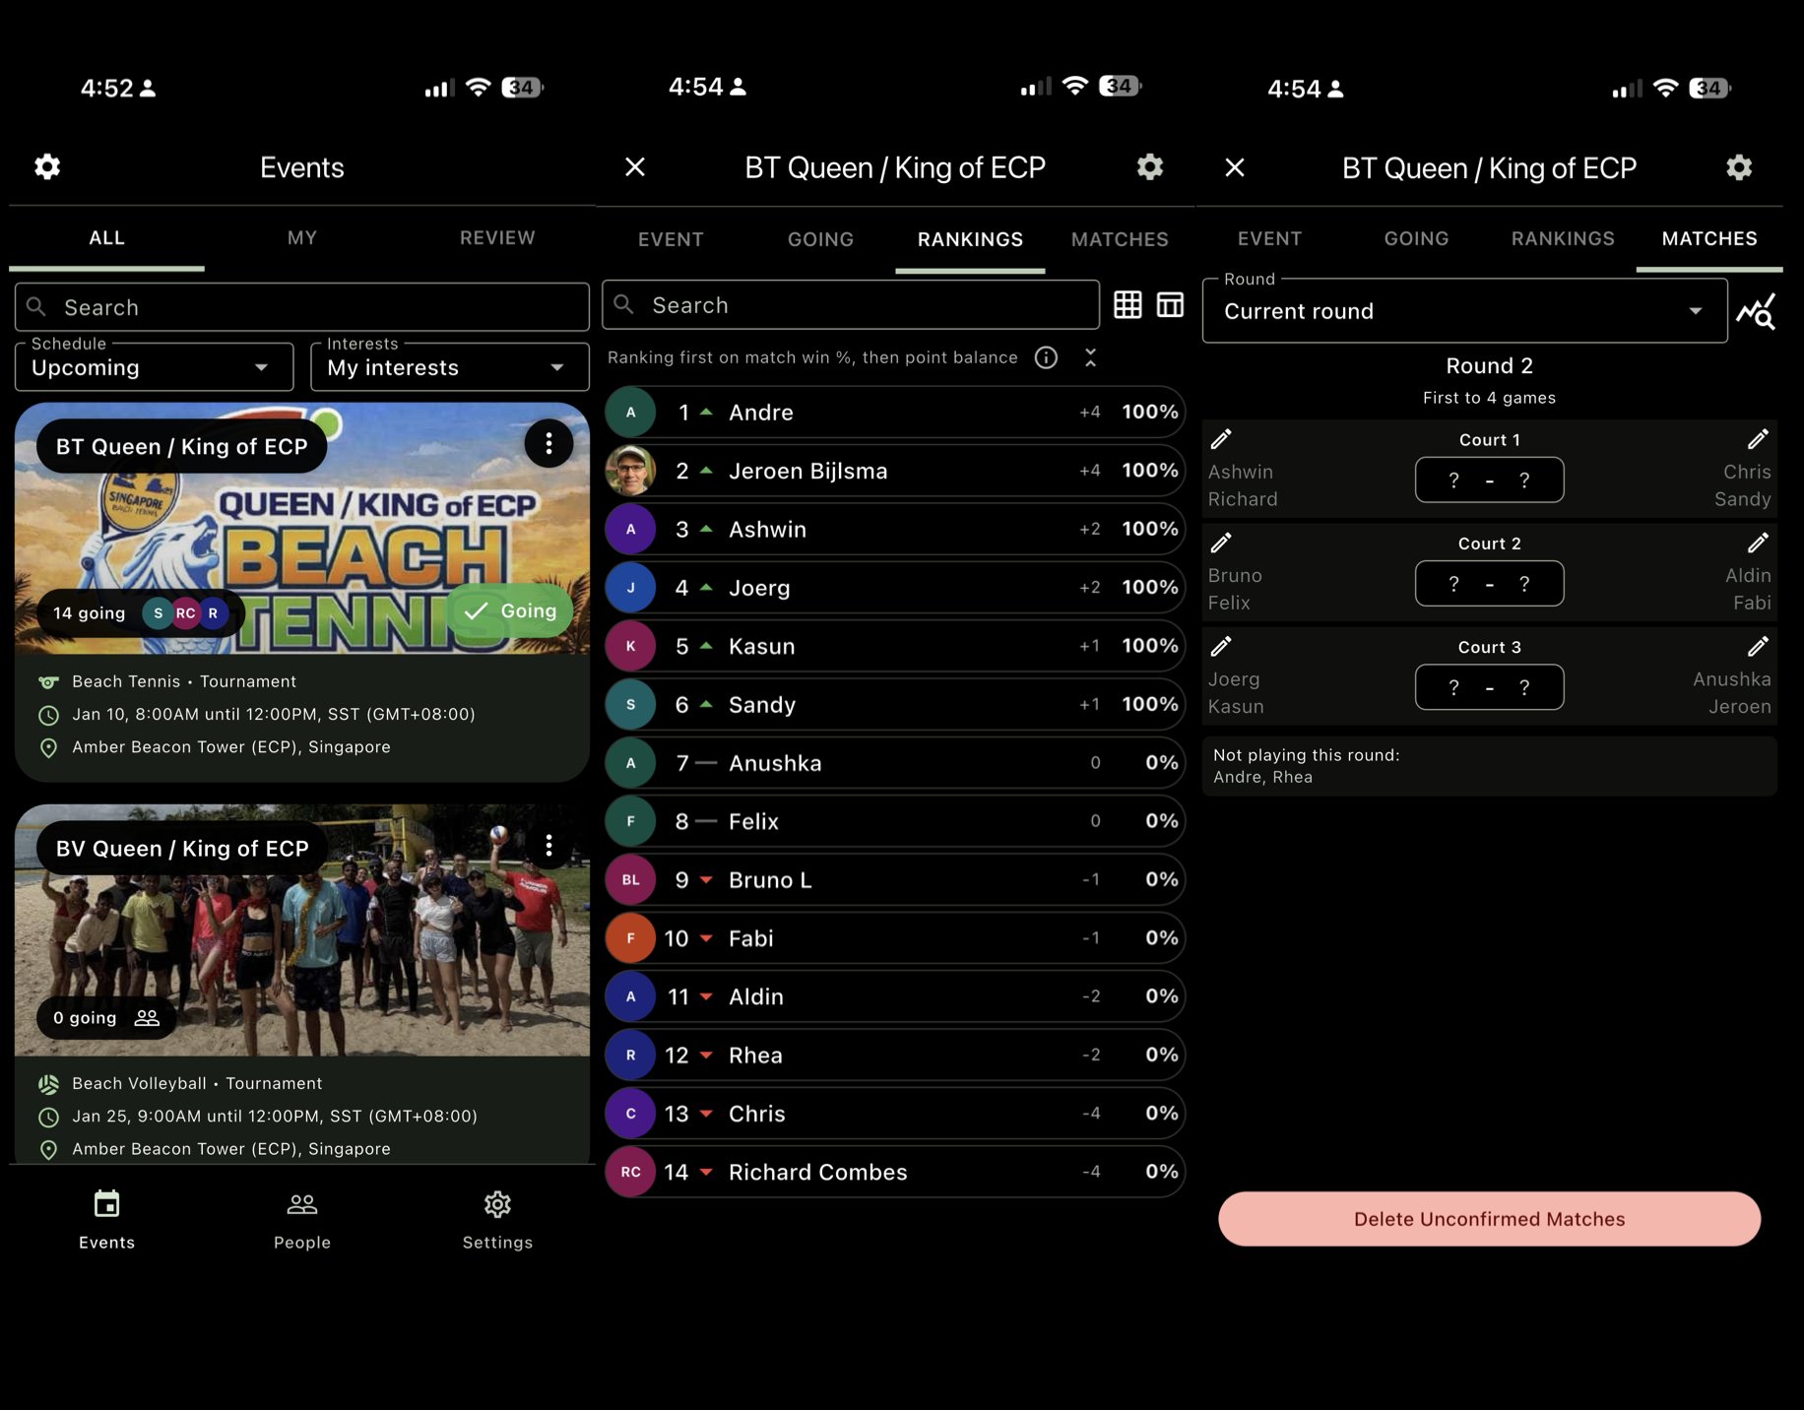Edit Court 1 left team pencil icon
Screen dimensions: 1804x1410
click(1221, 439)
